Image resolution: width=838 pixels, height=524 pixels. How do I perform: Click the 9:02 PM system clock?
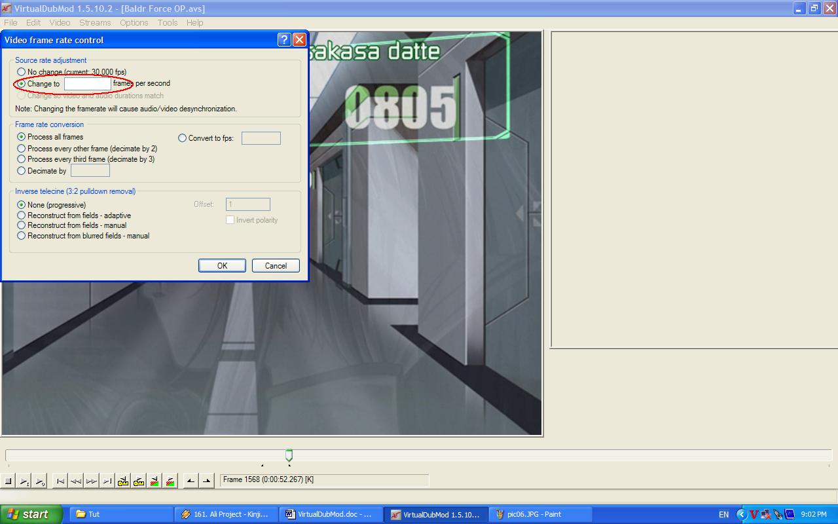pyautogui.click(x=813, y=514)
